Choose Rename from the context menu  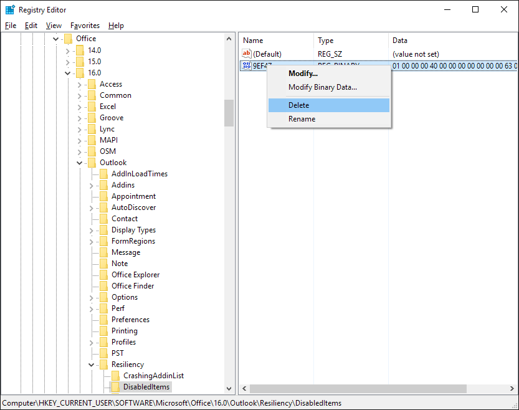(329, 119)
